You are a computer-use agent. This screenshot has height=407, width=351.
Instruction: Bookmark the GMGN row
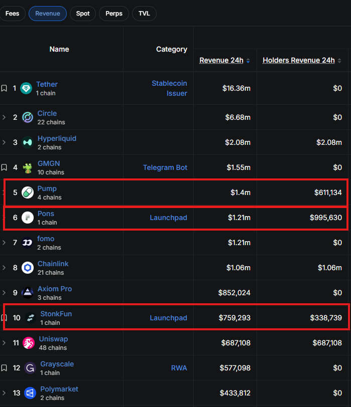(4, 167)
